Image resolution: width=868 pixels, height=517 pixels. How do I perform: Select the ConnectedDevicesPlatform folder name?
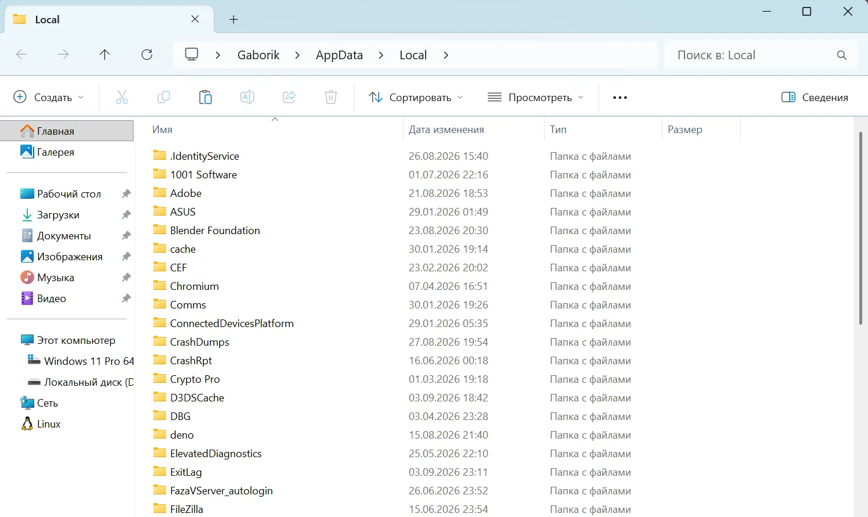(232, 324)
